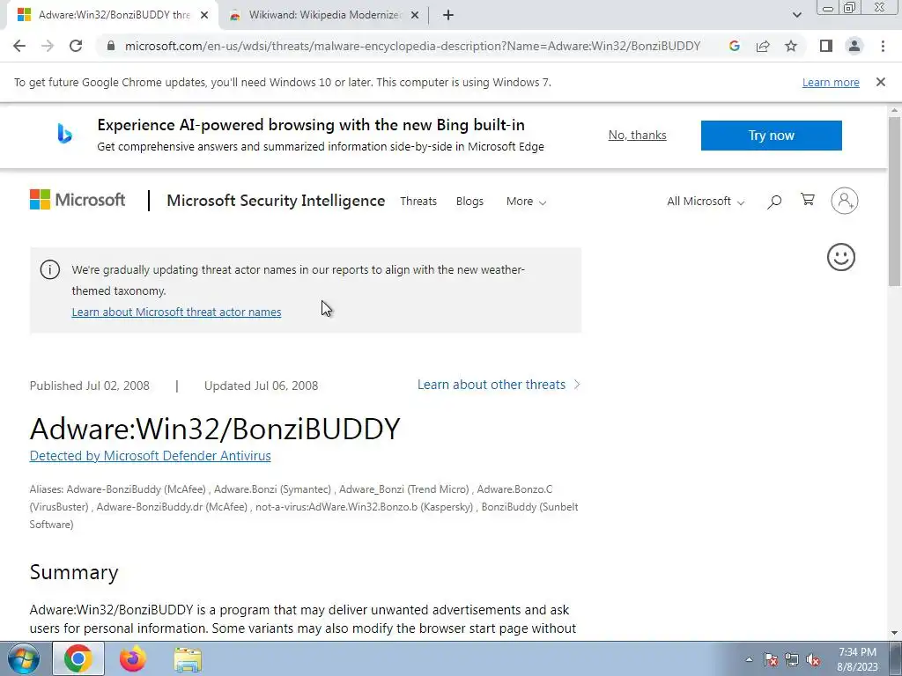Screen dimensions: 902x676
Task: Click the Chrome taskbar icon
Action: click(78, 658)
